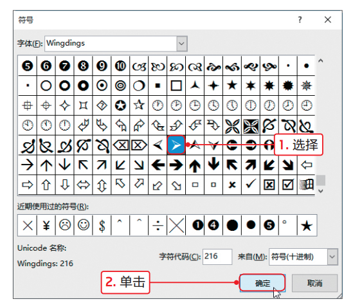Screen dimensions: 353x308
Task: Select the small x cross symbol
Action: point(232,185)
